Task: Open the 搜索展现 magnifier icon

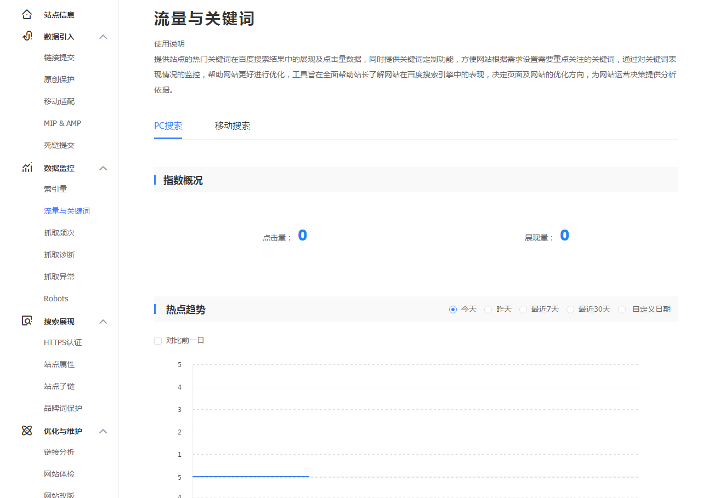Action: [x=27, y=320]
